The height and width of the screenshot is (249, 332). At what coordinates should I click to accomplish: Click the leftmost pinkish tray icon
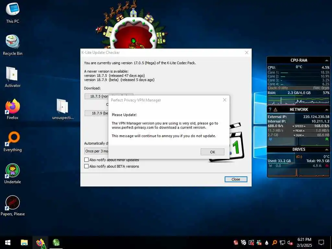point(236,243)
